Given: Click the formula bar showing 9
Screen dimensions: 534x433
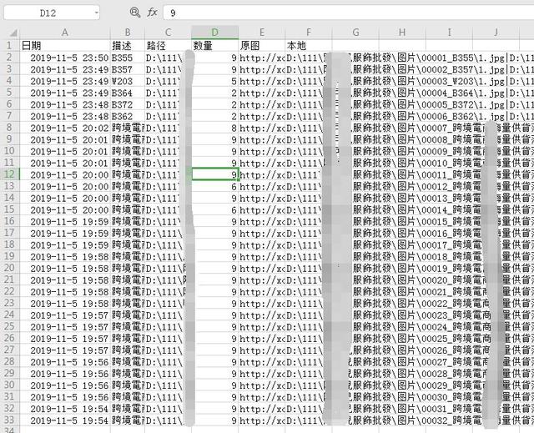Looking at the screenshot, I should tap(349, 13).
